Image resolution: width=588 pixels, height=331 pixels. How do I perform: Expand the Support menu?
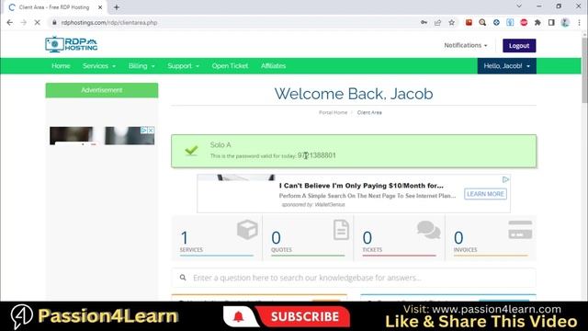[183, 65]
